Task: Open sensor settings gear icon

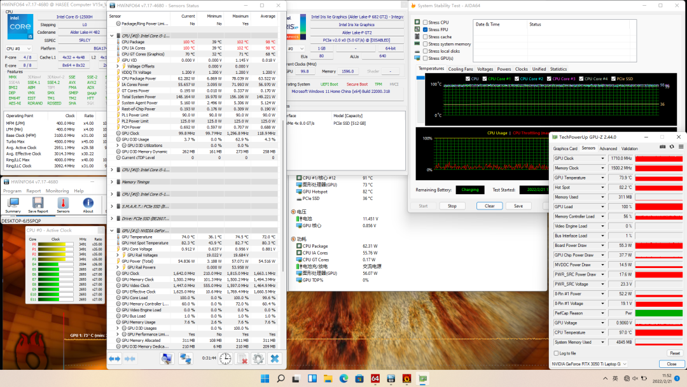Action: [x=258, y=358]
